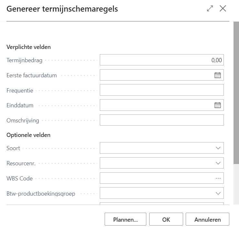
Task: Open the Resourcenr. dropdown list
Action: (218, 163)
